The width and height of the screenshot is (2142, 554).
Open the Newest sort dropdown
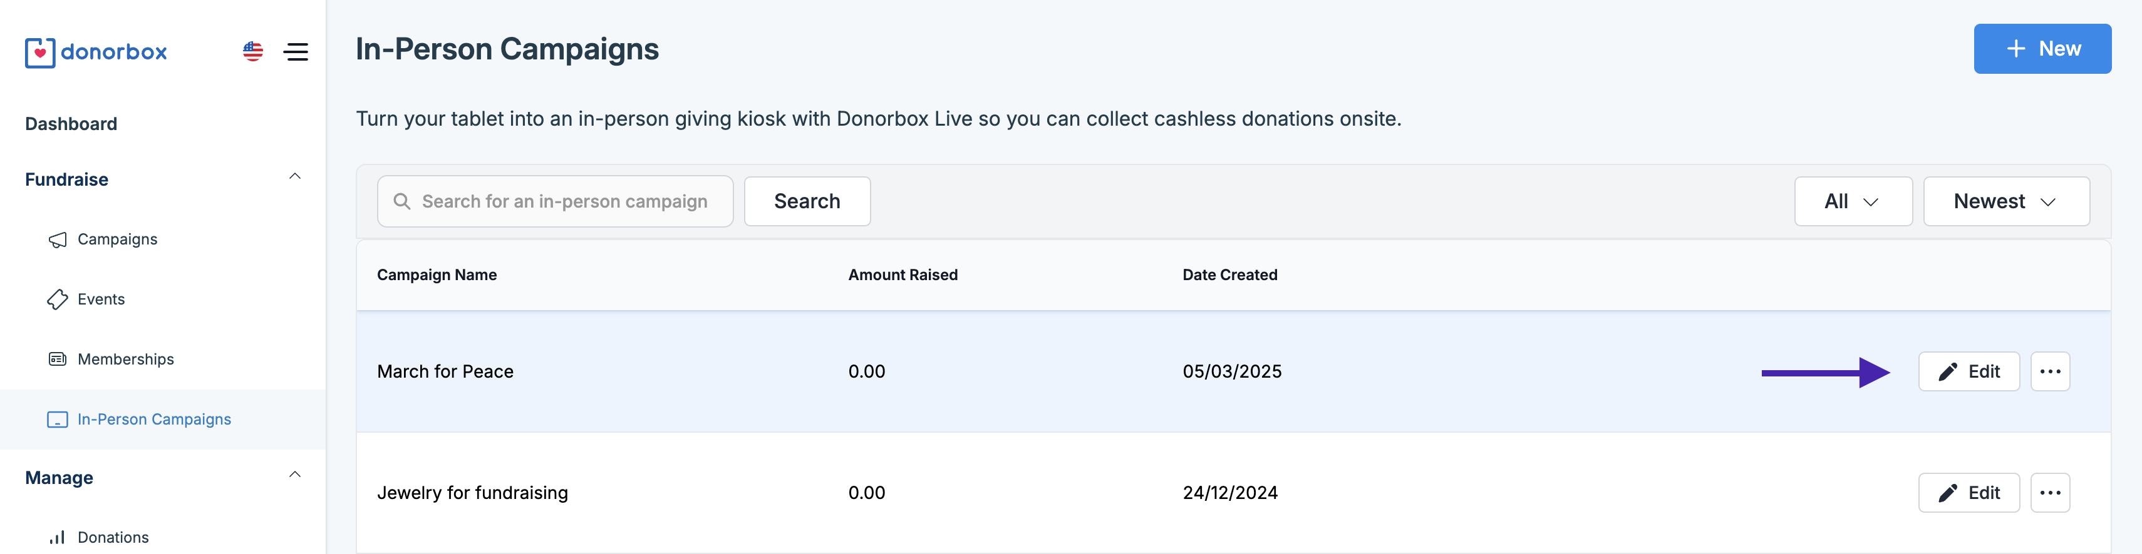(x=2005, y=201)
